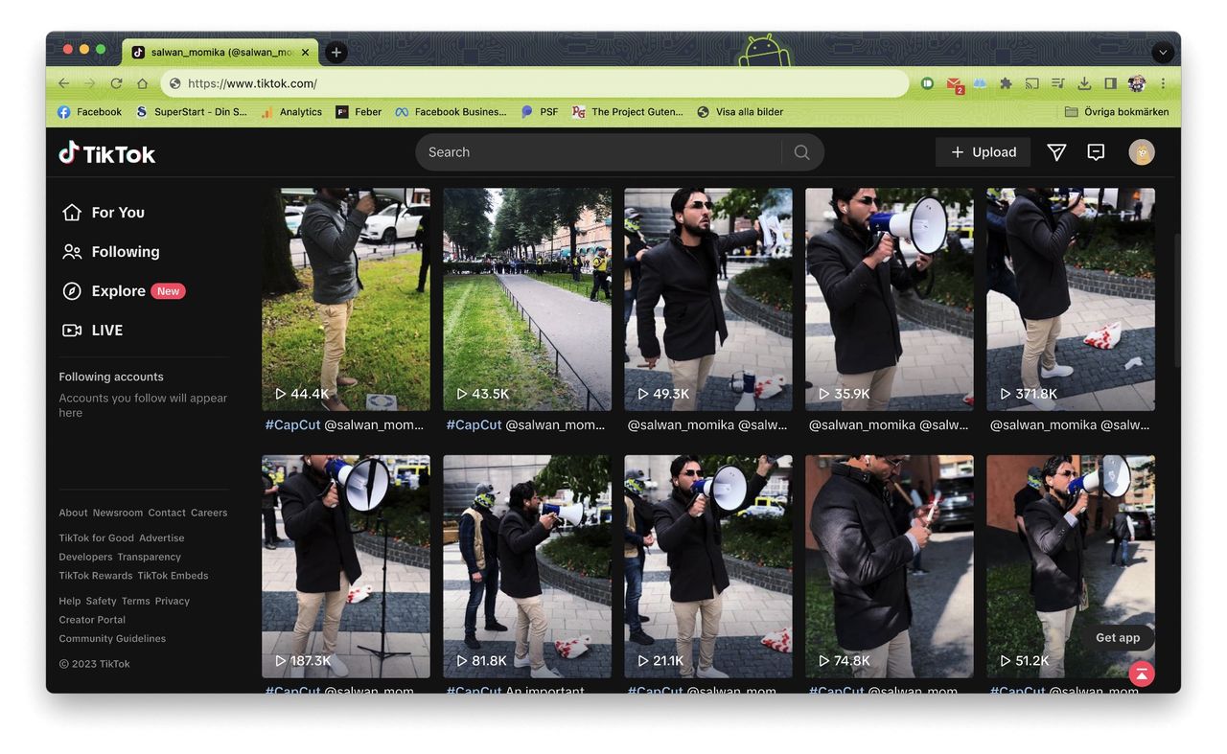Open the TikTok inbox messages icon
1227x754 pixels.
point(1096,152)
